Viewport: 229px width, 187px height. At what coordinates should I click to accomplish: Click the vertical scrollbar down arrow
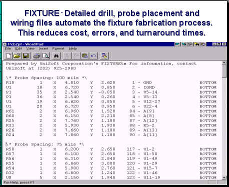click(x=224, y=177)
